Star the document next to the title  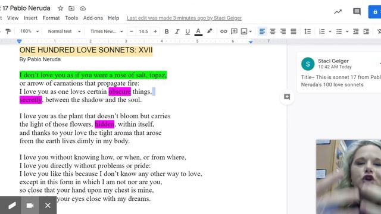coord(61,8)
